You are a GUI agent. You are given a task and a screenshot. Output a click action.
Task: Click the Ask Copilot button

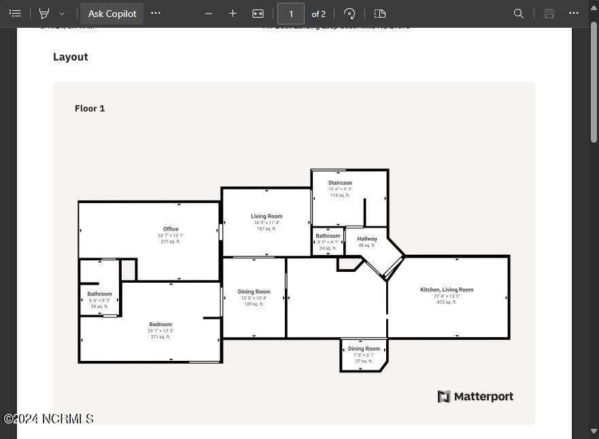pos(112,14)
